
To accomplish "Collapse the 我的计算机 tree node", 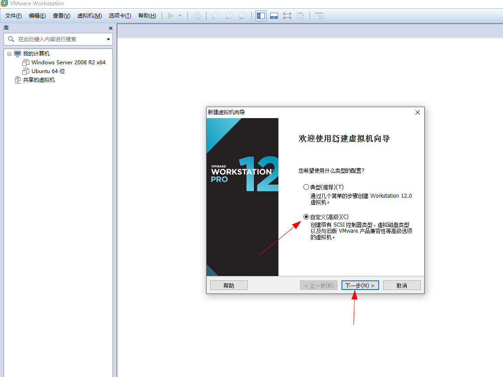I will (9, 54).
